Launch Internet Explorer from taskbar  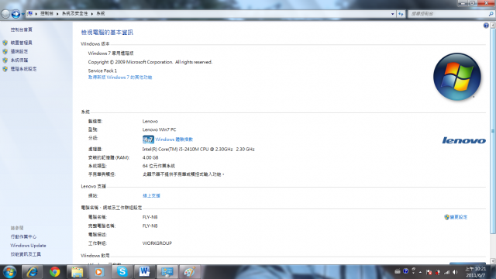click(33, 272)
